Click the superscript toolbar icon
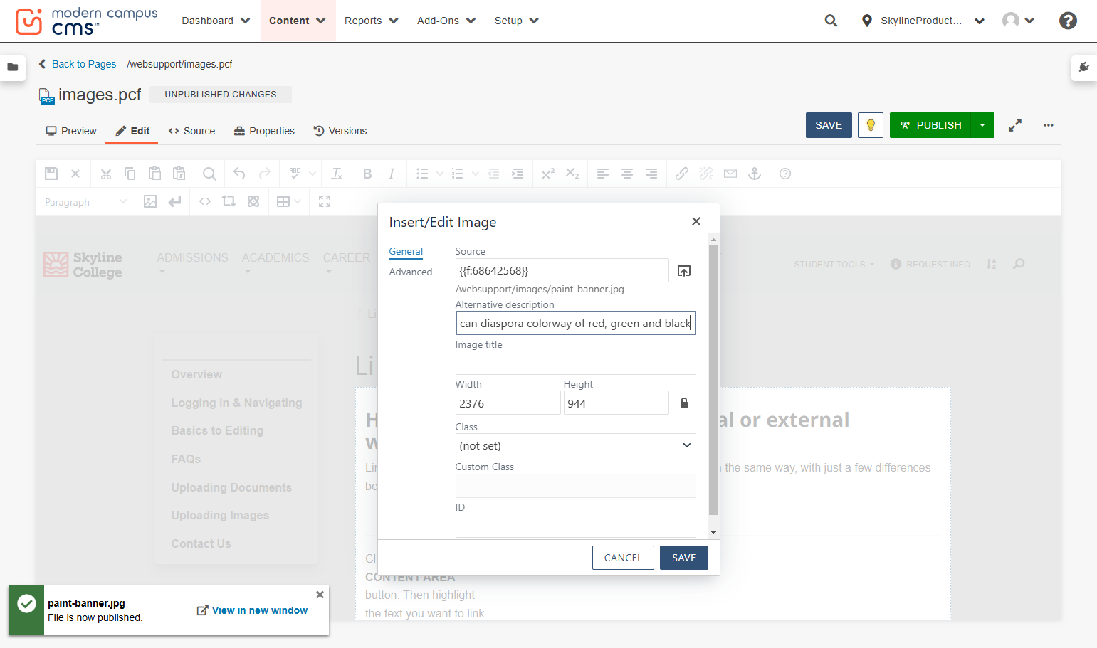 pos(548,174)
